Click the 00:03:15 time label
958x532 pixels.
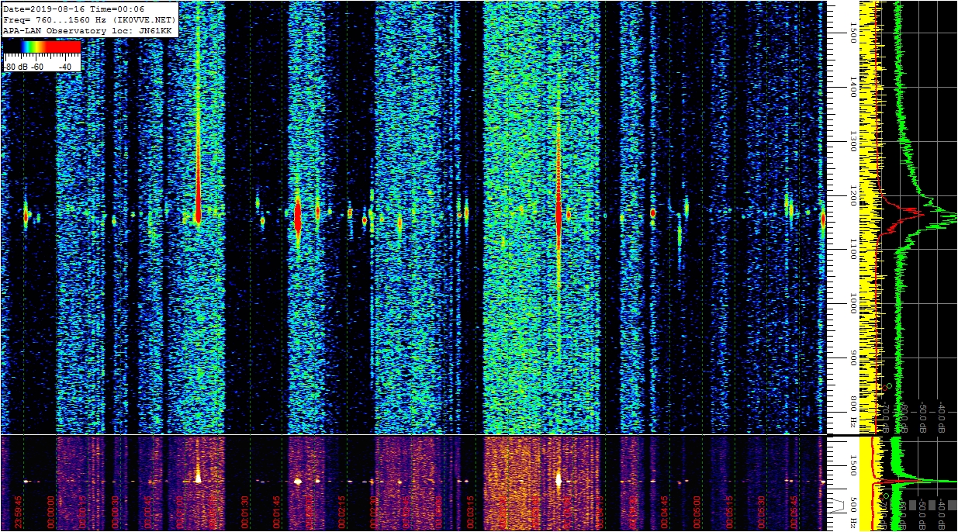point(472,512)
